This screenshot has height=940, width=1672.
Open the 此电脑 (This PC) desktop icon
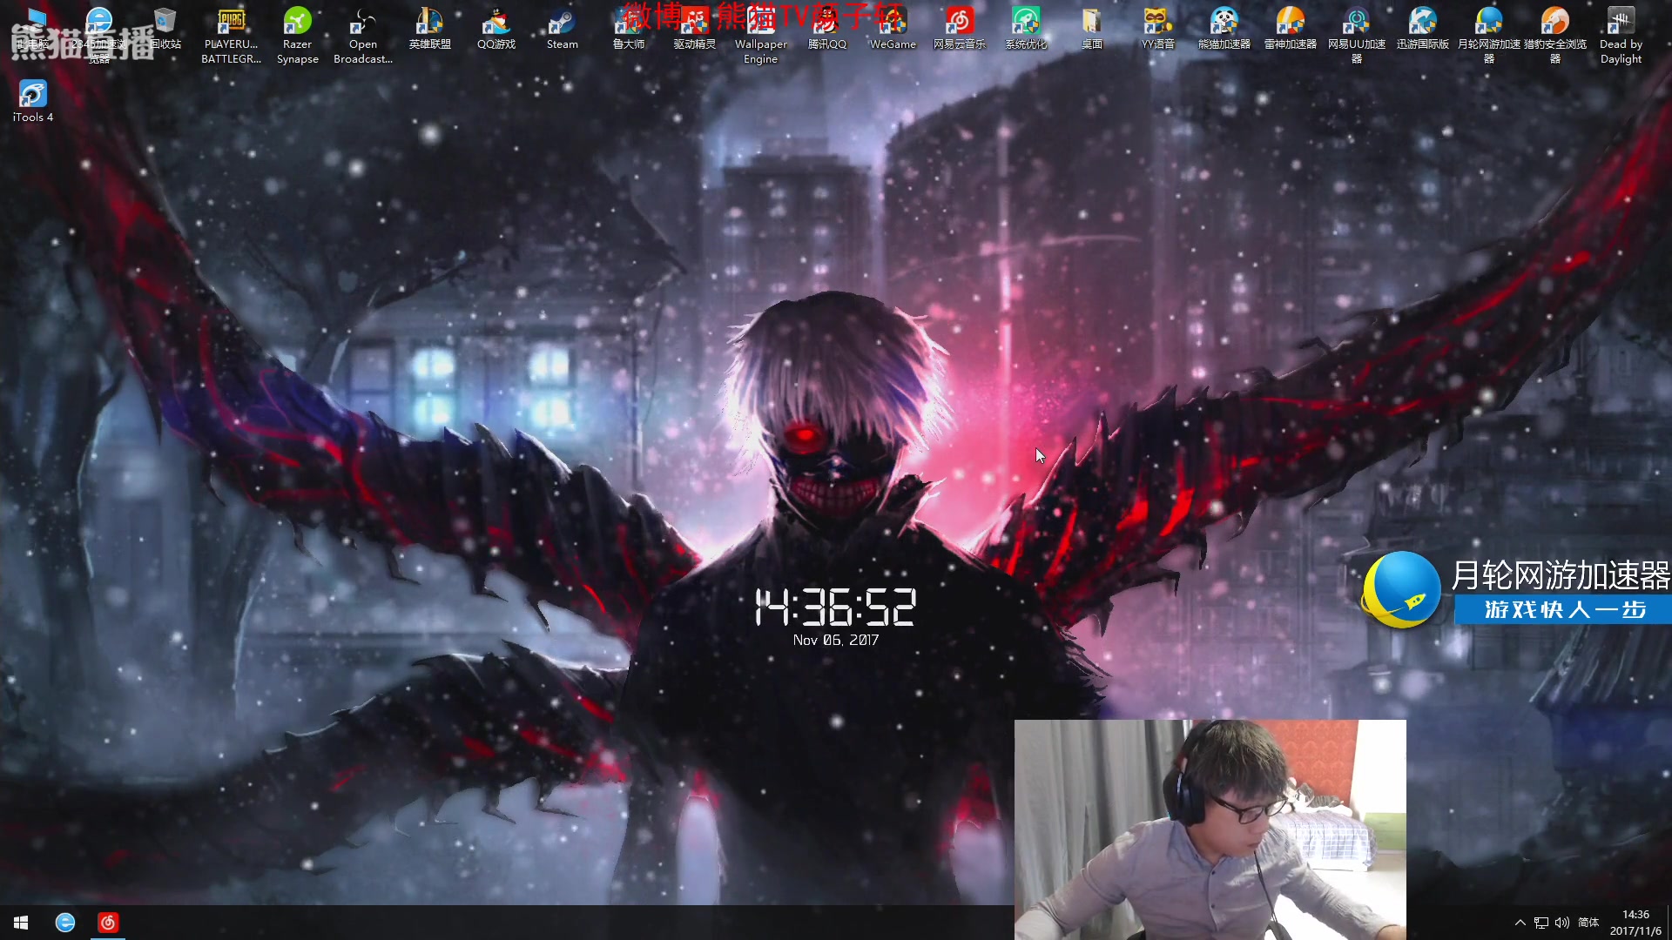pos(33,29)
